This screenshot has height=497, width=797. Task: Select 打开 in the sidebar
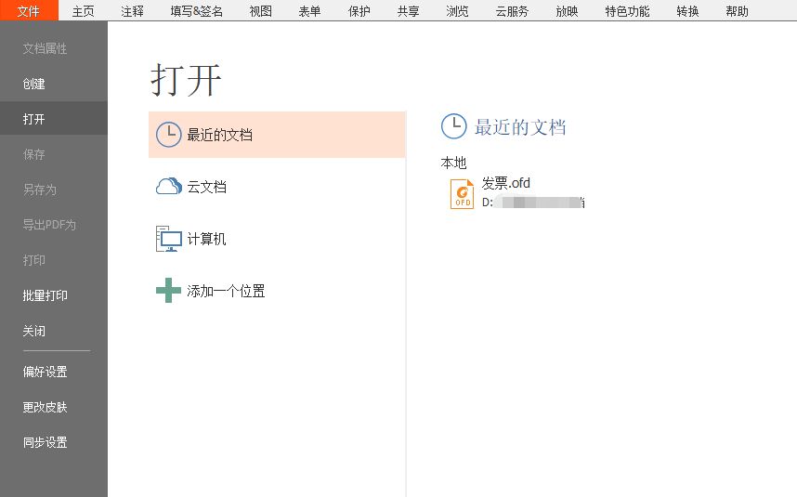click(x=53, y=119)
